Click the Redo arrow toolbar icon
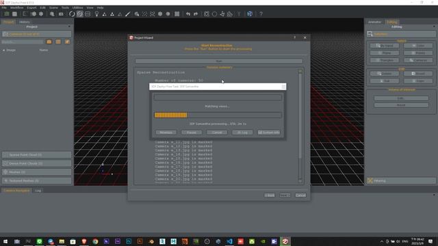The width and height of the screenshot is (438, 246). (196, 14)
